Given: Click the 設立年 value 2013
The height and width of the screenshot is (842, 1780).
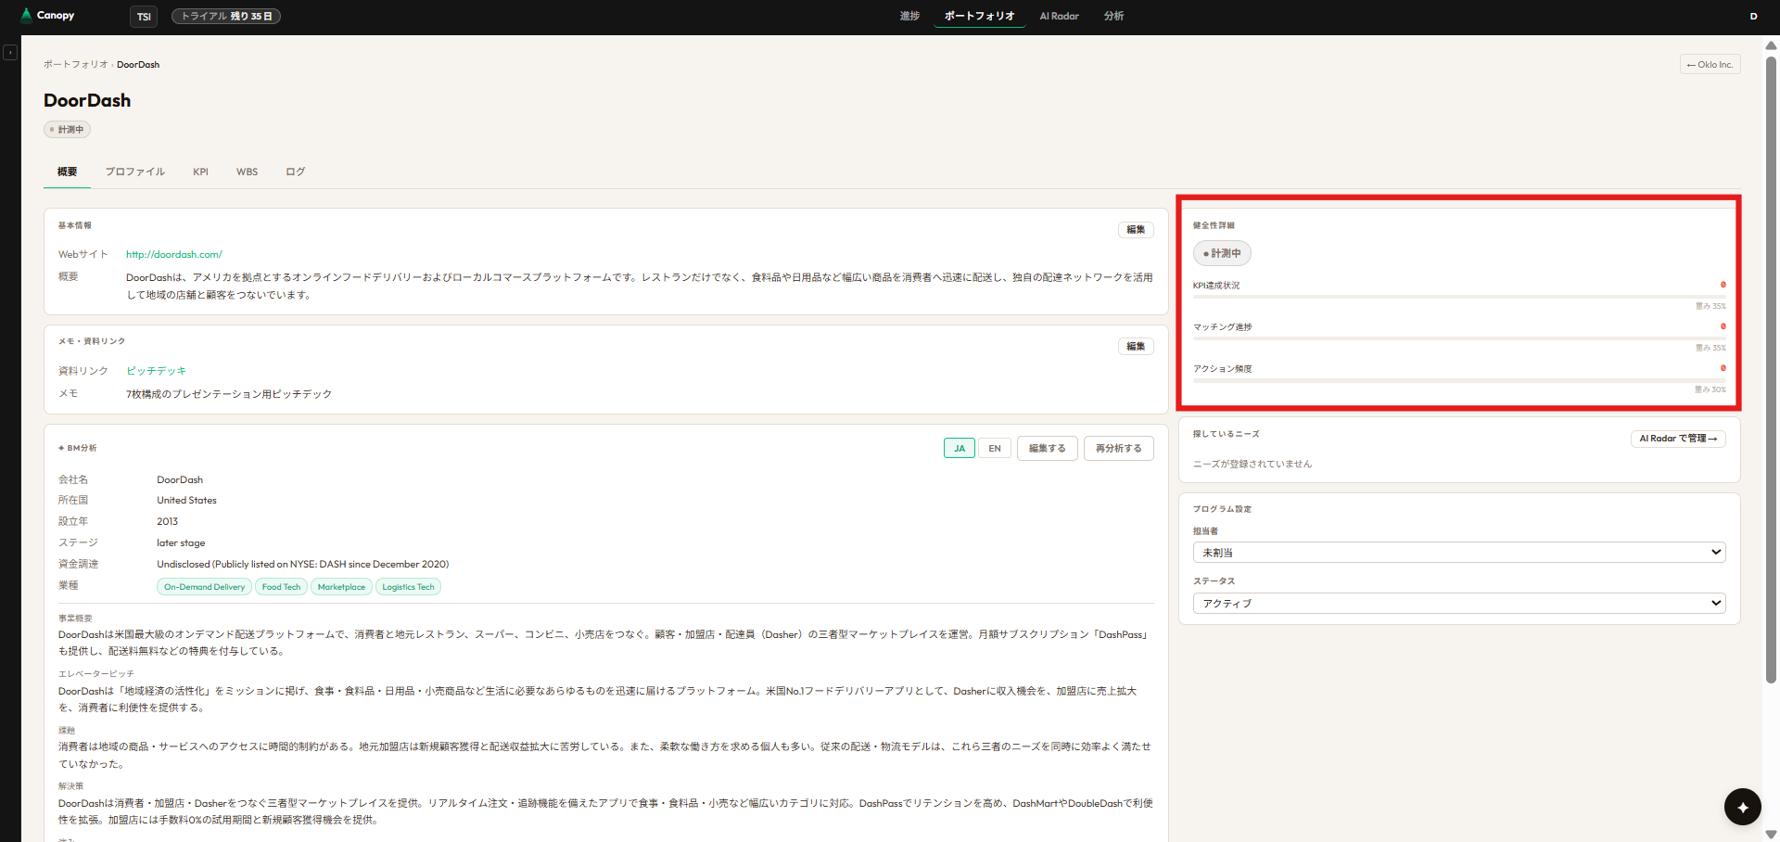Looking at the screenshot, I should click(x=167, y=522).
